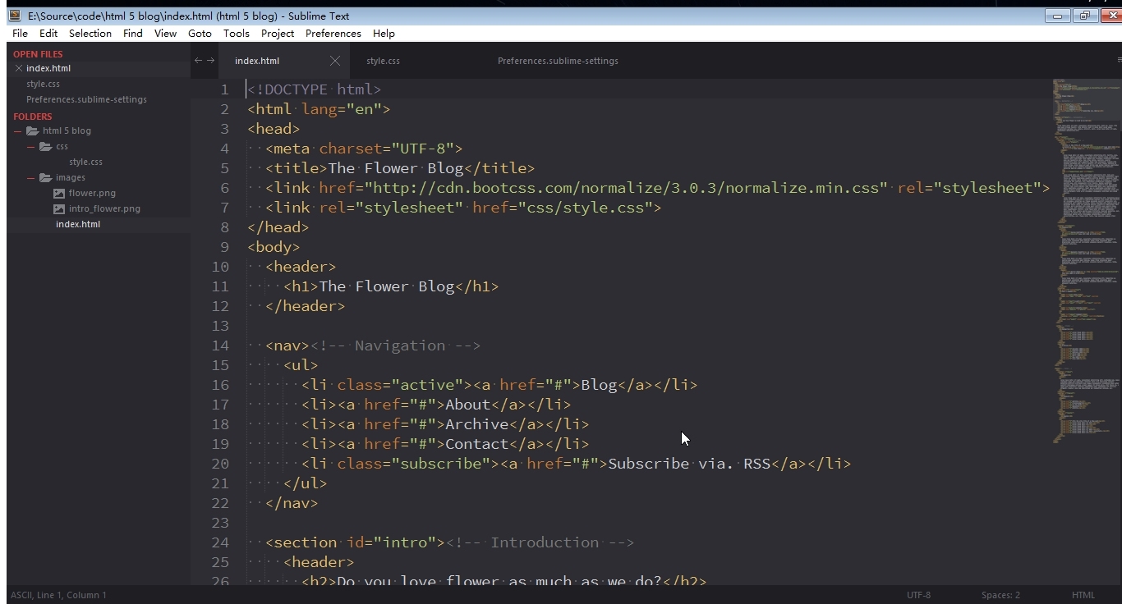1122x604 pixels.
Task: Click the OPEN FILES sidebar heading
Action: pos(38,54)
